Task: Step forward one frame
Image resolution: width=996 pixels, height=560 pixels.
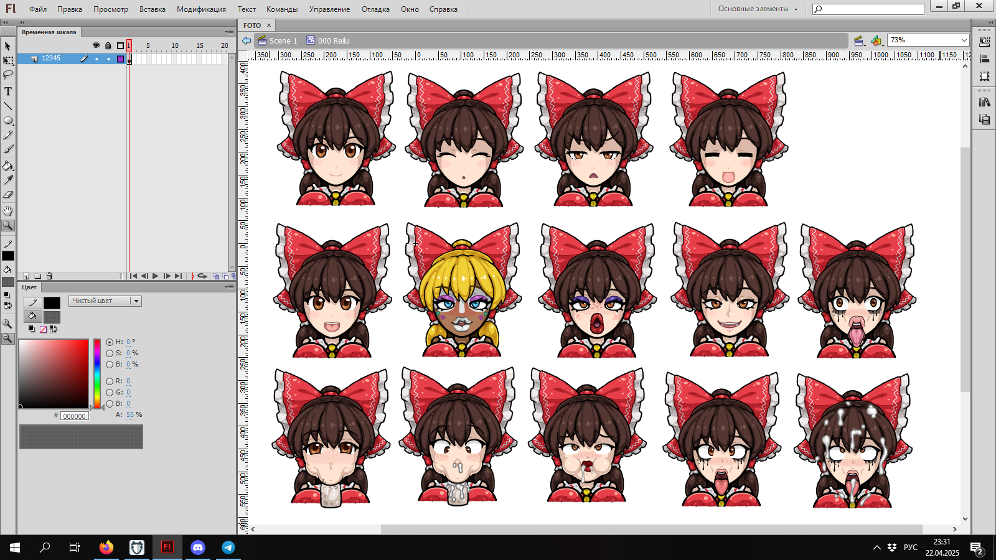Action: (x=167, y=276)
